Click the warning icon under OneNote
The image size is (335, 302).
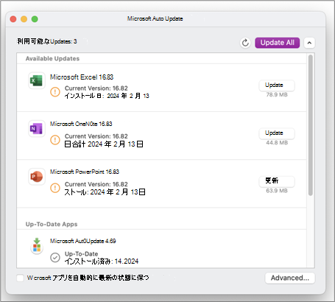(55, 140)
